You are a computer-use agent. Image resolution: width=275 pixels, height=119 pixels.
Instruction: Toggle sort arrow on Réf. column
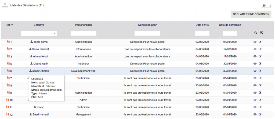point(12,25)
